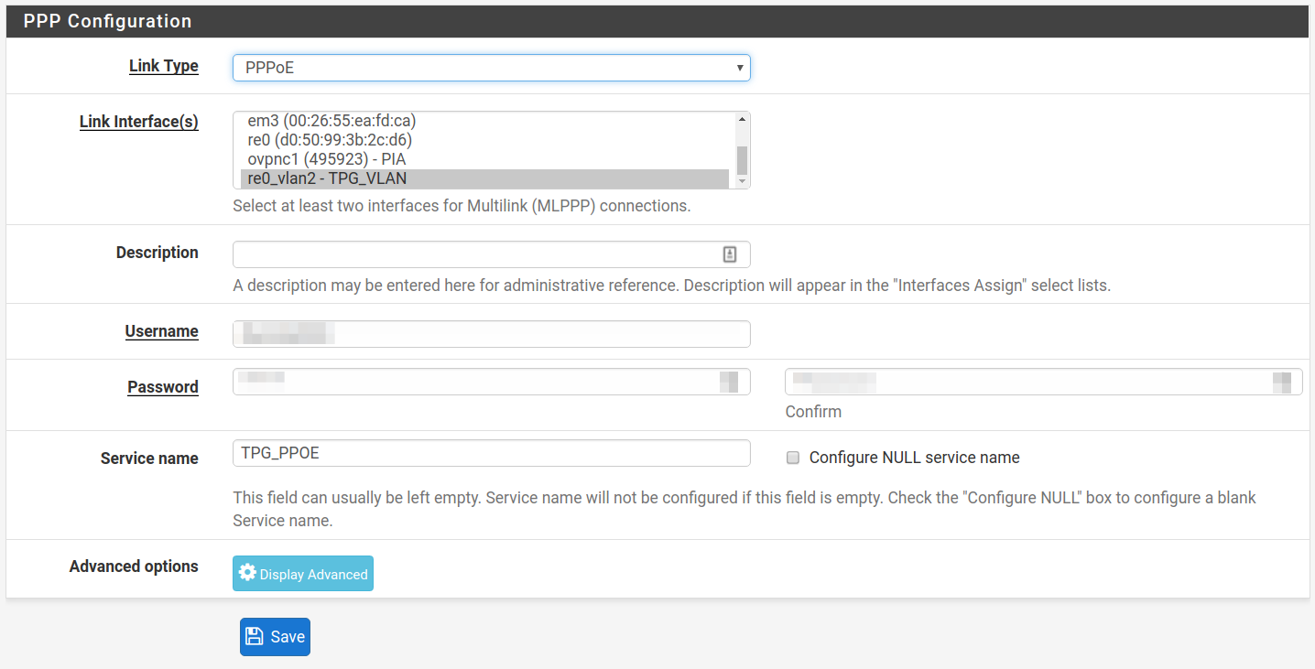This screenshot has width=1315, height=669.
Task: Click the caret on the Link Type selector
Action: coord(738,67)
